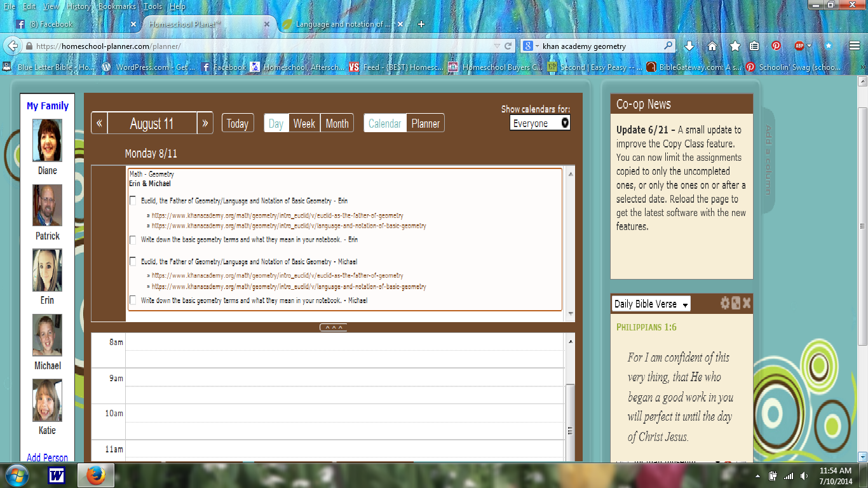Switch to the Planner view tab
This screenshot has width=868, height=488.
coord(425,123)
